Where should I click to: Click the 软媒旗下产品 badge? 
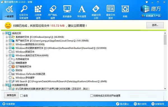click(151, 16)
